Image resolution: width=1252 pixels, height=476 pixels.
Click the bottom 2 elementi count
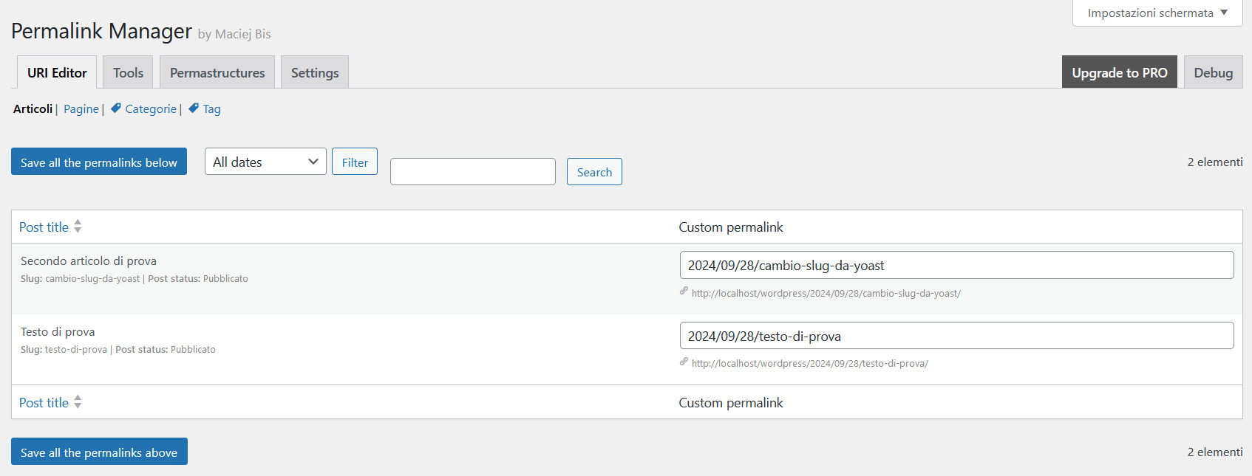pyautogui.click(x=1215, y=452)
